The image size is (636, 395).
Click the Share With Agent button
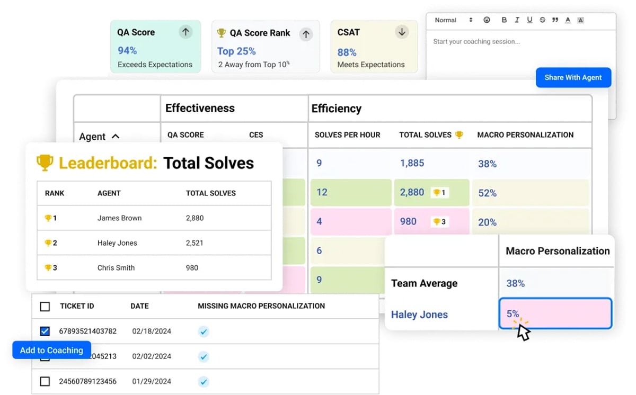(573, 77)
